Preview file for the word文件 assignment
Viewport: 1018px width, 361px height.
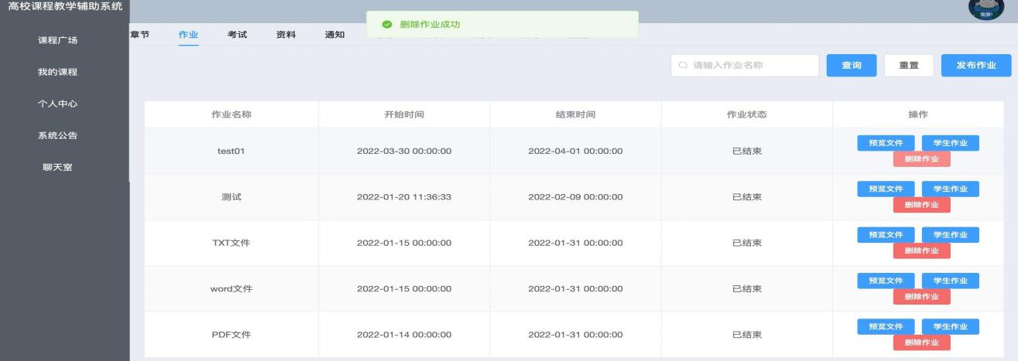(886, 281)
